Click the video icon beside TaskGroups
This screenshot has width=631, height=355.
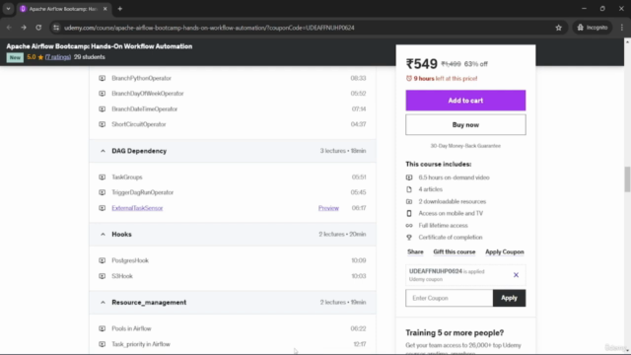(103, 177)
